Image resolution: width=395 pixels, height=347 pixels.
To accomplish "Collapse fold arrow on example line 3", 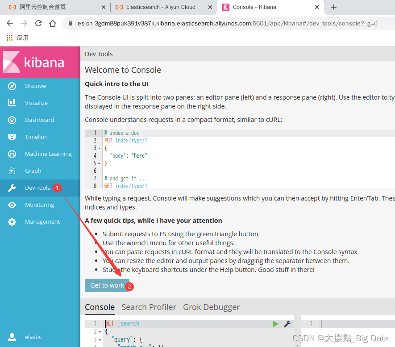I will click(x=99, y=148).
